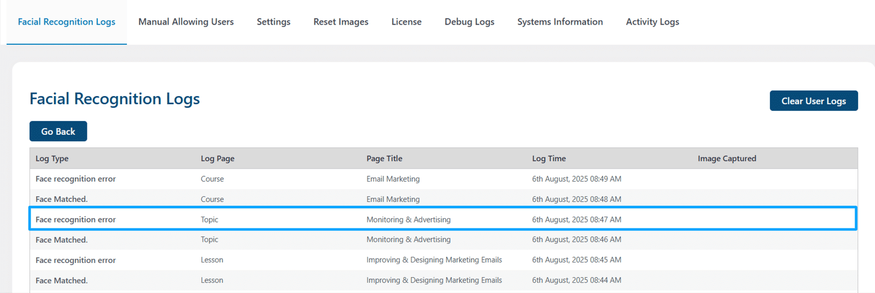Viewport: 875px width, 293px height.
Task: Switch to Activity Logs tab
Action: click(x=652, y=22)
